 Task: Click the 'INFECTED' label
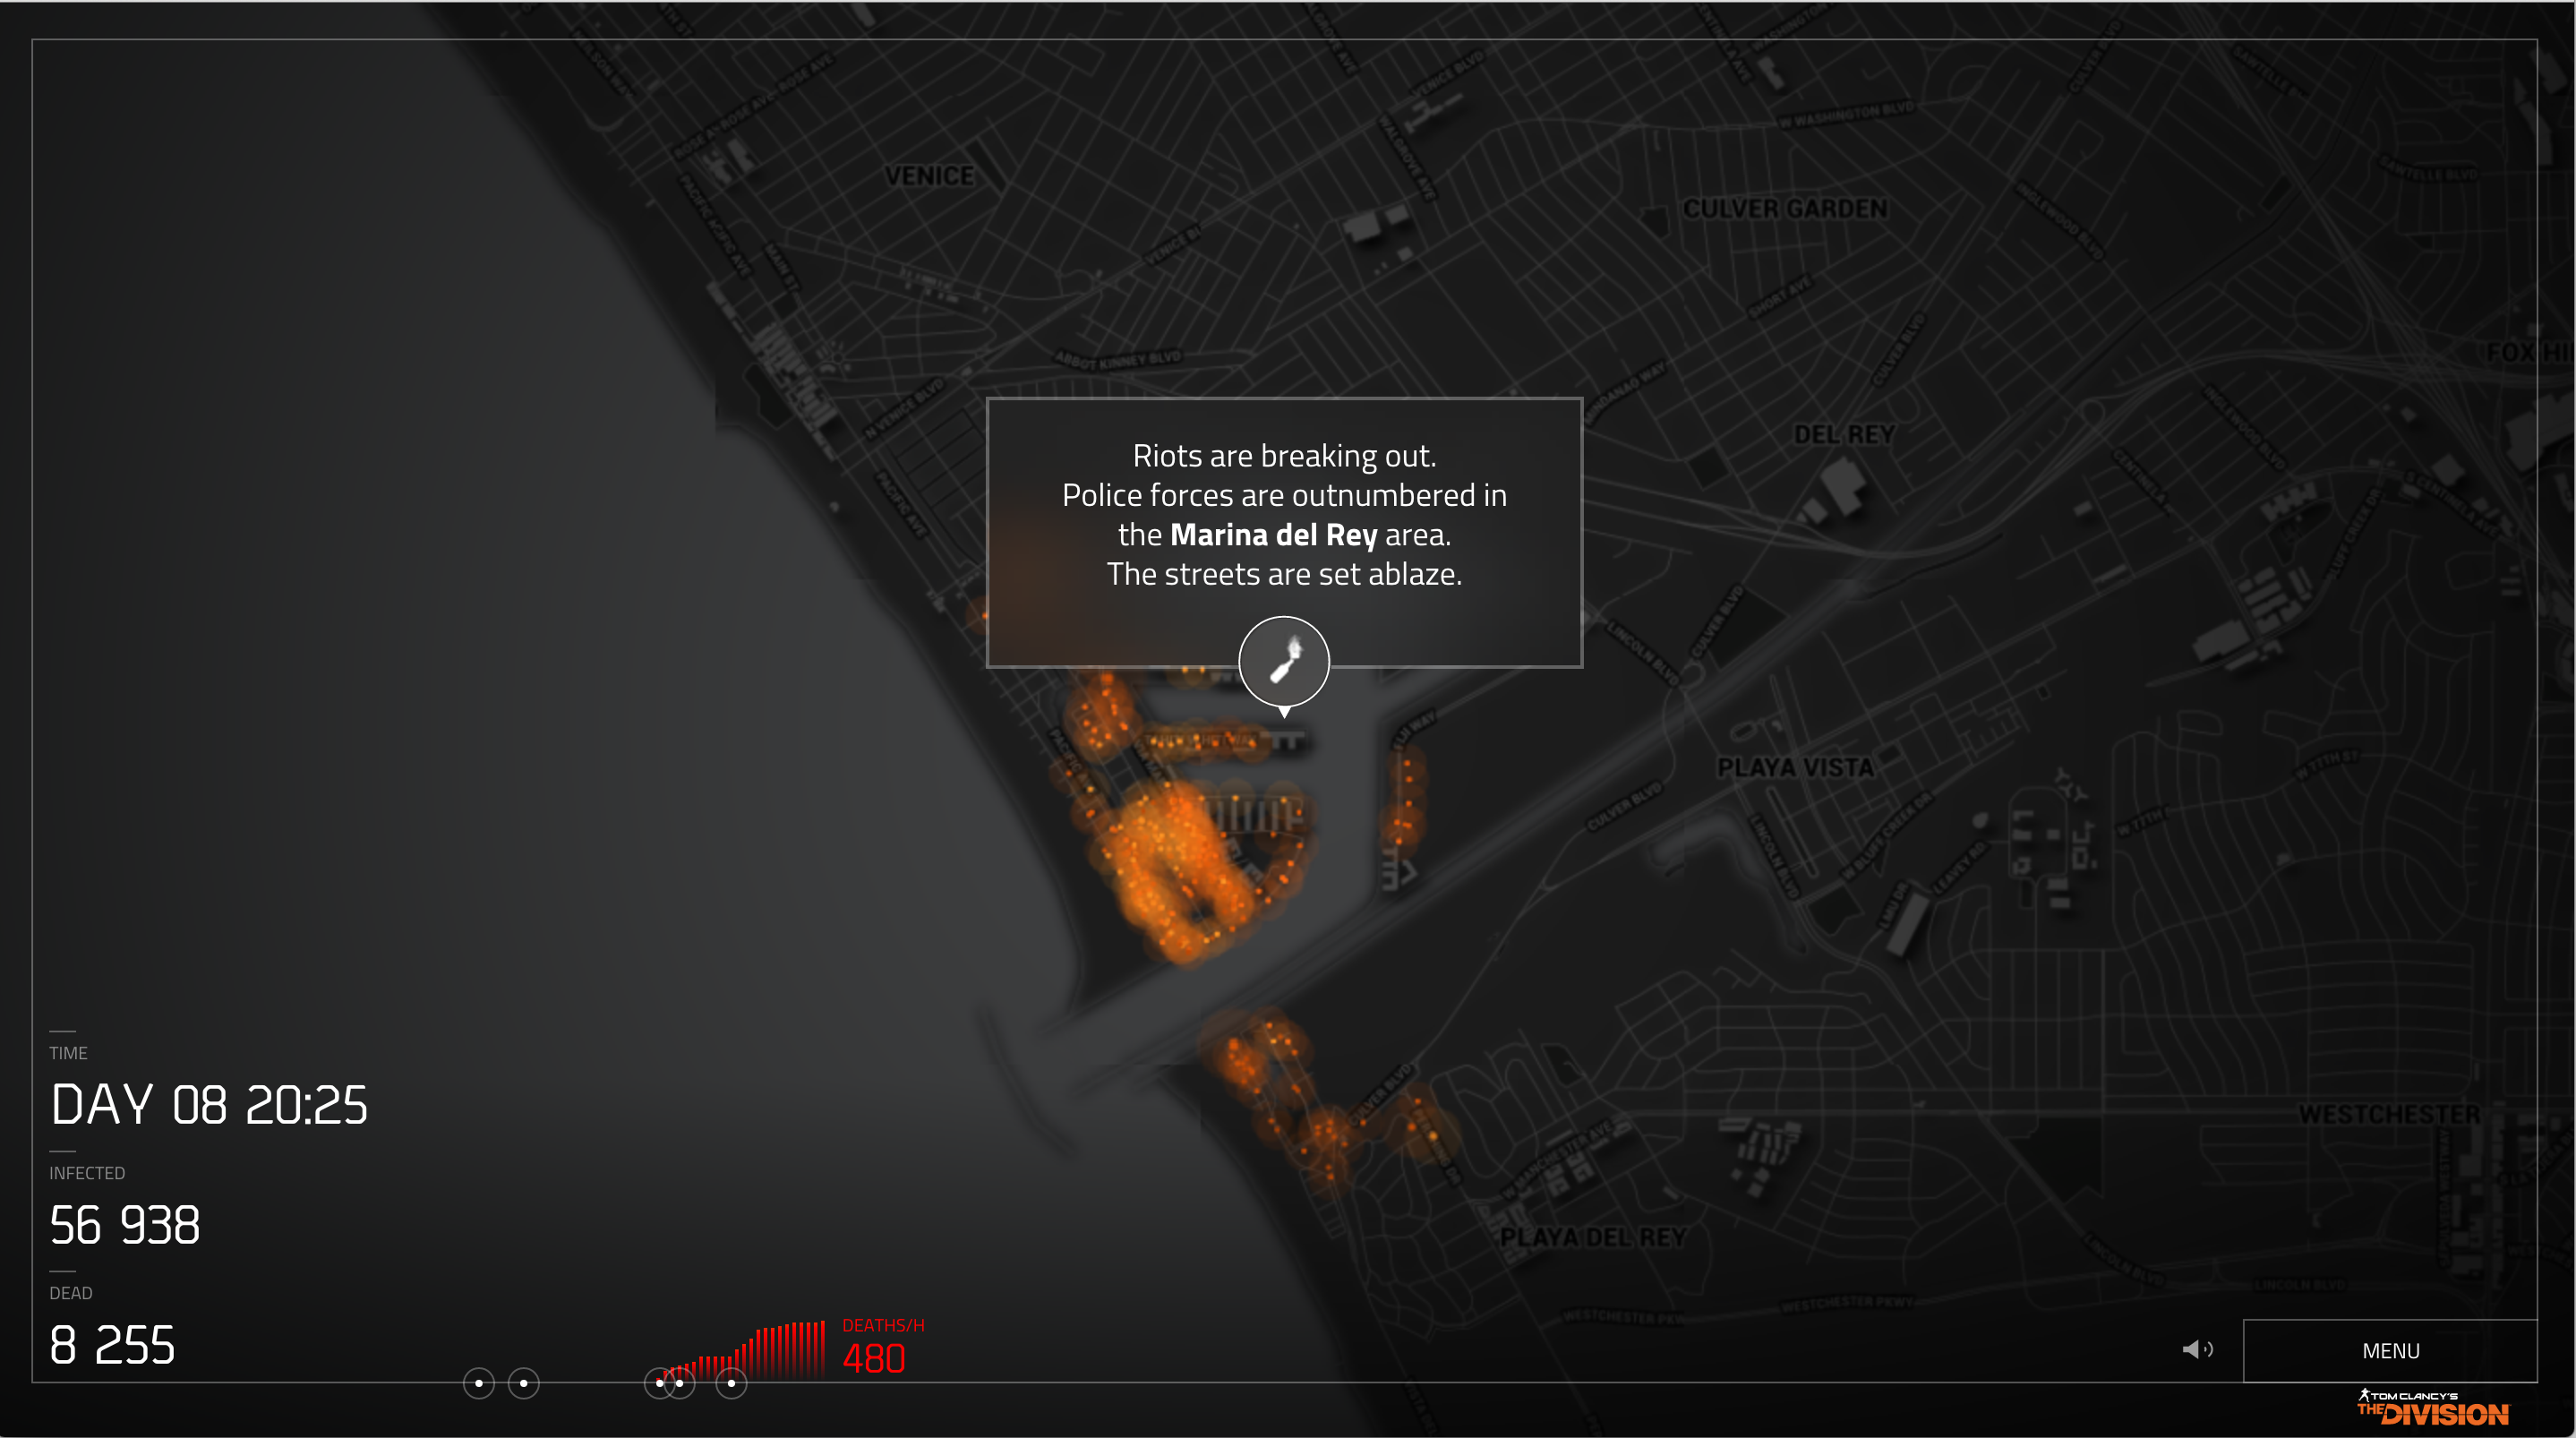click(x=87, y=1174)
